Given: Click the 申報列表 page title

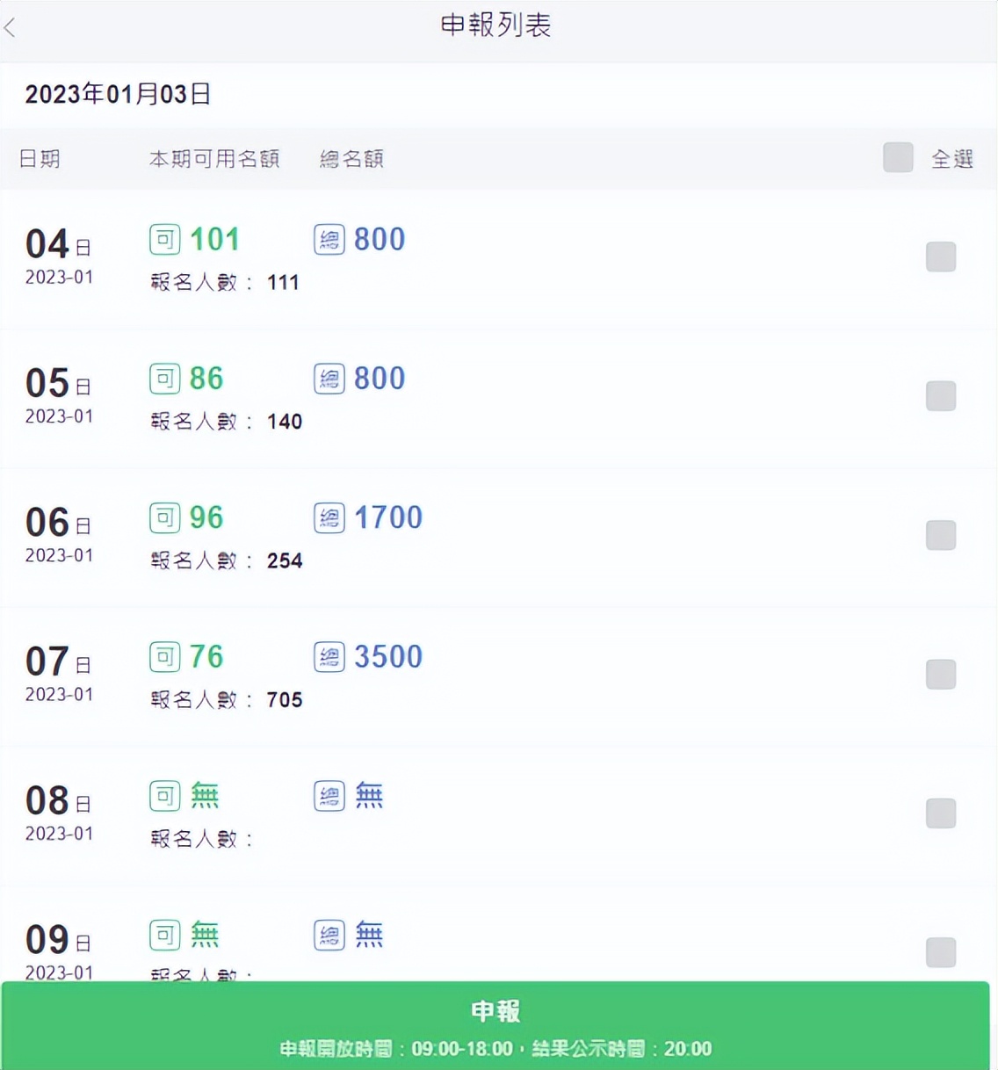Looking at the screenshot, I should coord(498,26).
